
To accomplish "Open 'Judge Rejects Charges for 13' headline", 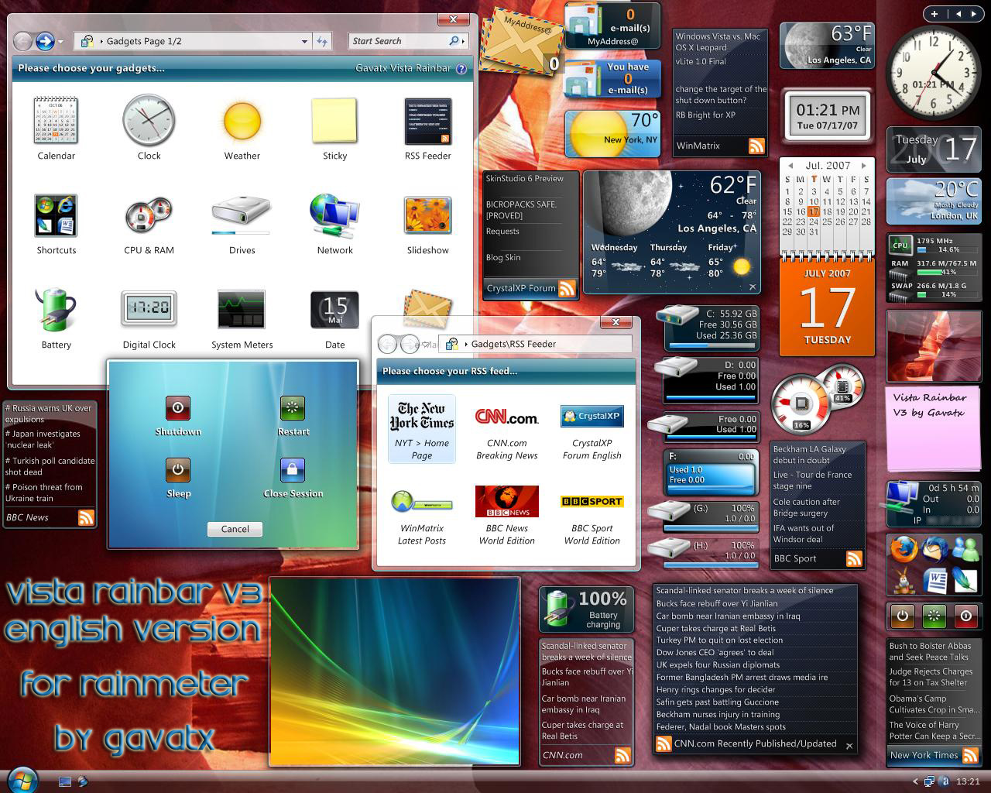I will [931, 678].
